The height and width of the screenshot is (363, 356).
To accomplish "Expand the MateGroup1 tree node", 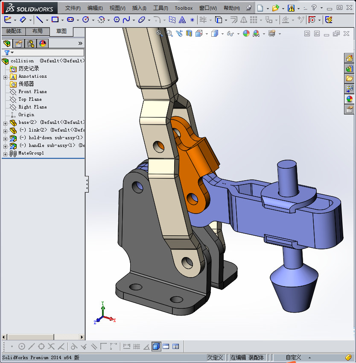I will click(x=5, y=154).
